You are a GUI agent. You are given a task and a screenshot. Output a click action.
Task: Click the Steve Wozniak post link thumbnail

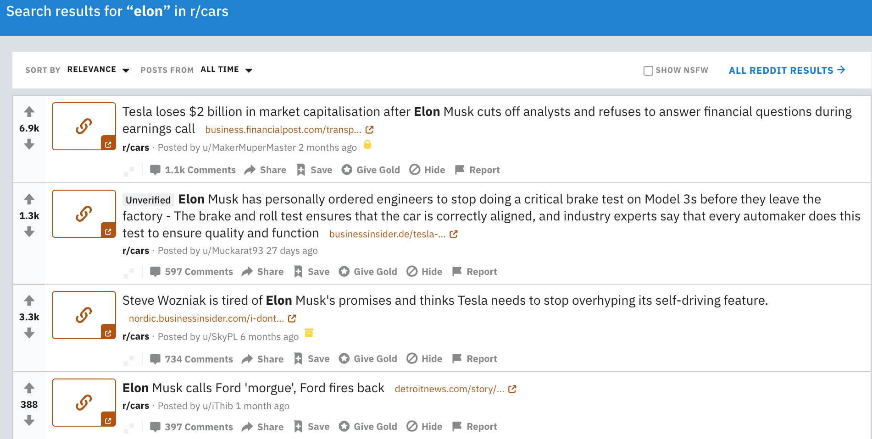click(84, 315)
